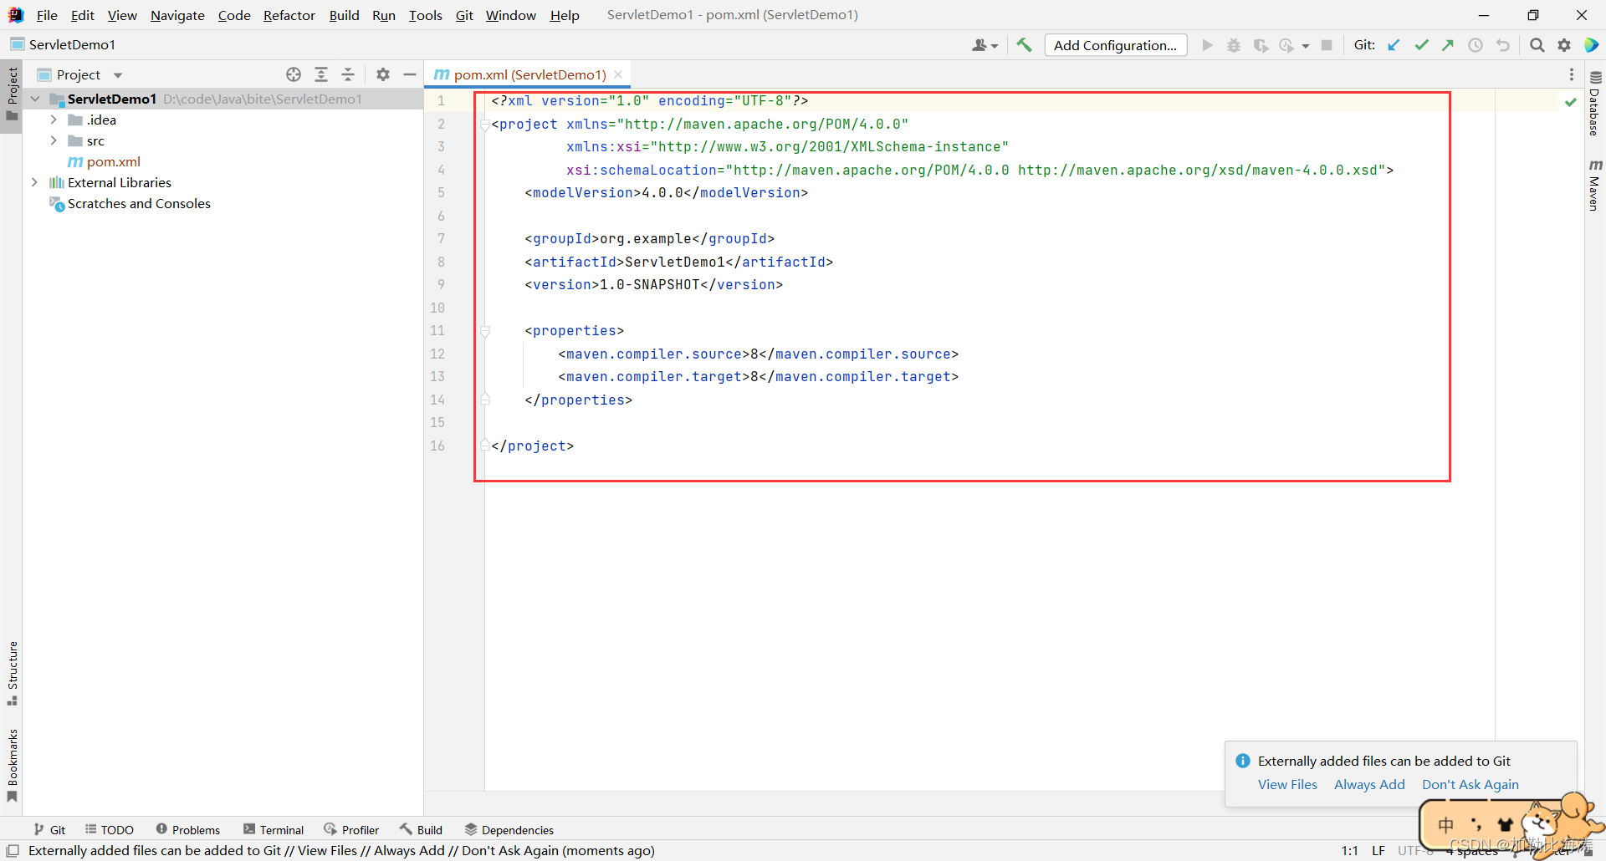Screen dimensions: 1606x861
Task: Open the Project view dropdown
Action: 116,74
